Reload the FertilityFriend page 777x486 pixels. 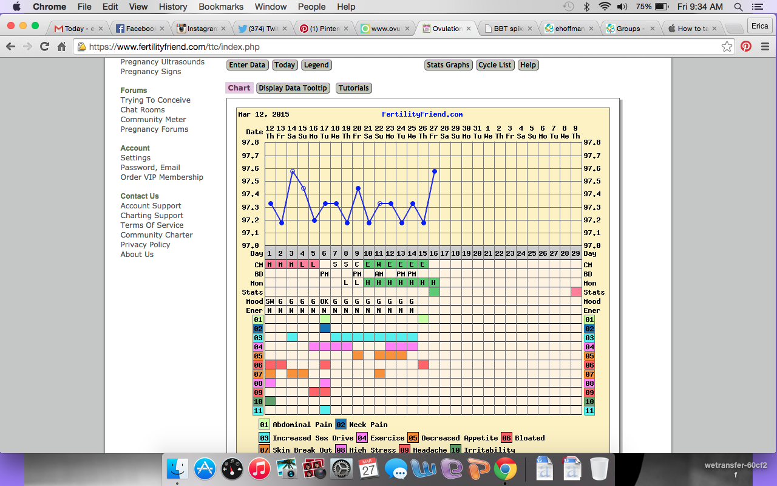(44, 47)
